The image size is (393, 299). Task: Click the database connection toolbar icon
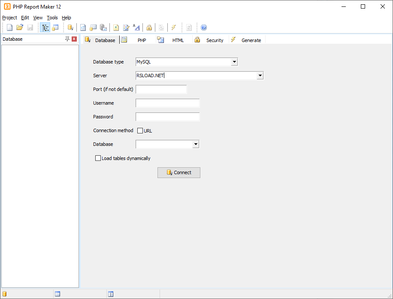coord(70,27)
